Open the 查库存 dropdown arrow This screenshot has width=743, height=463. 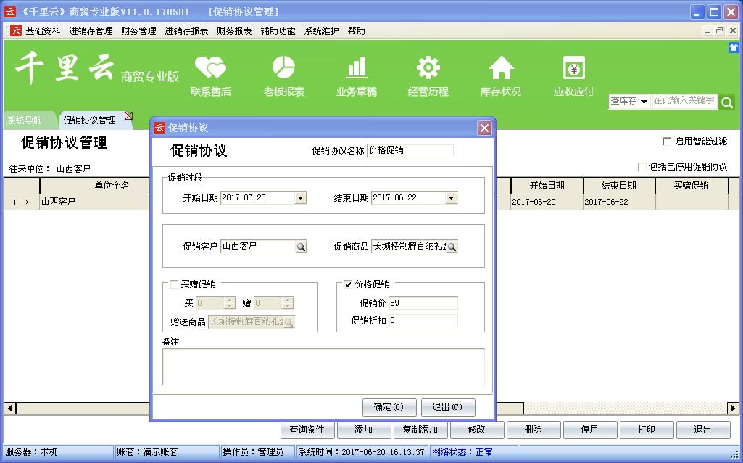pos(644,102)
